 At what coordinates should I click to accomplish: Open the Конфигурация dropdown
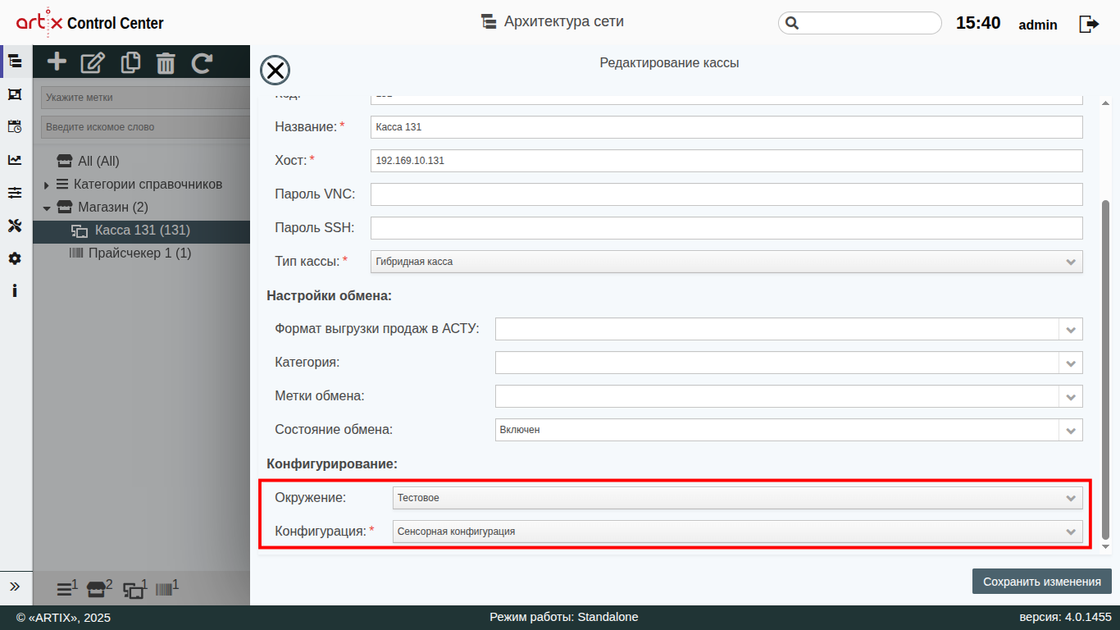738,532
